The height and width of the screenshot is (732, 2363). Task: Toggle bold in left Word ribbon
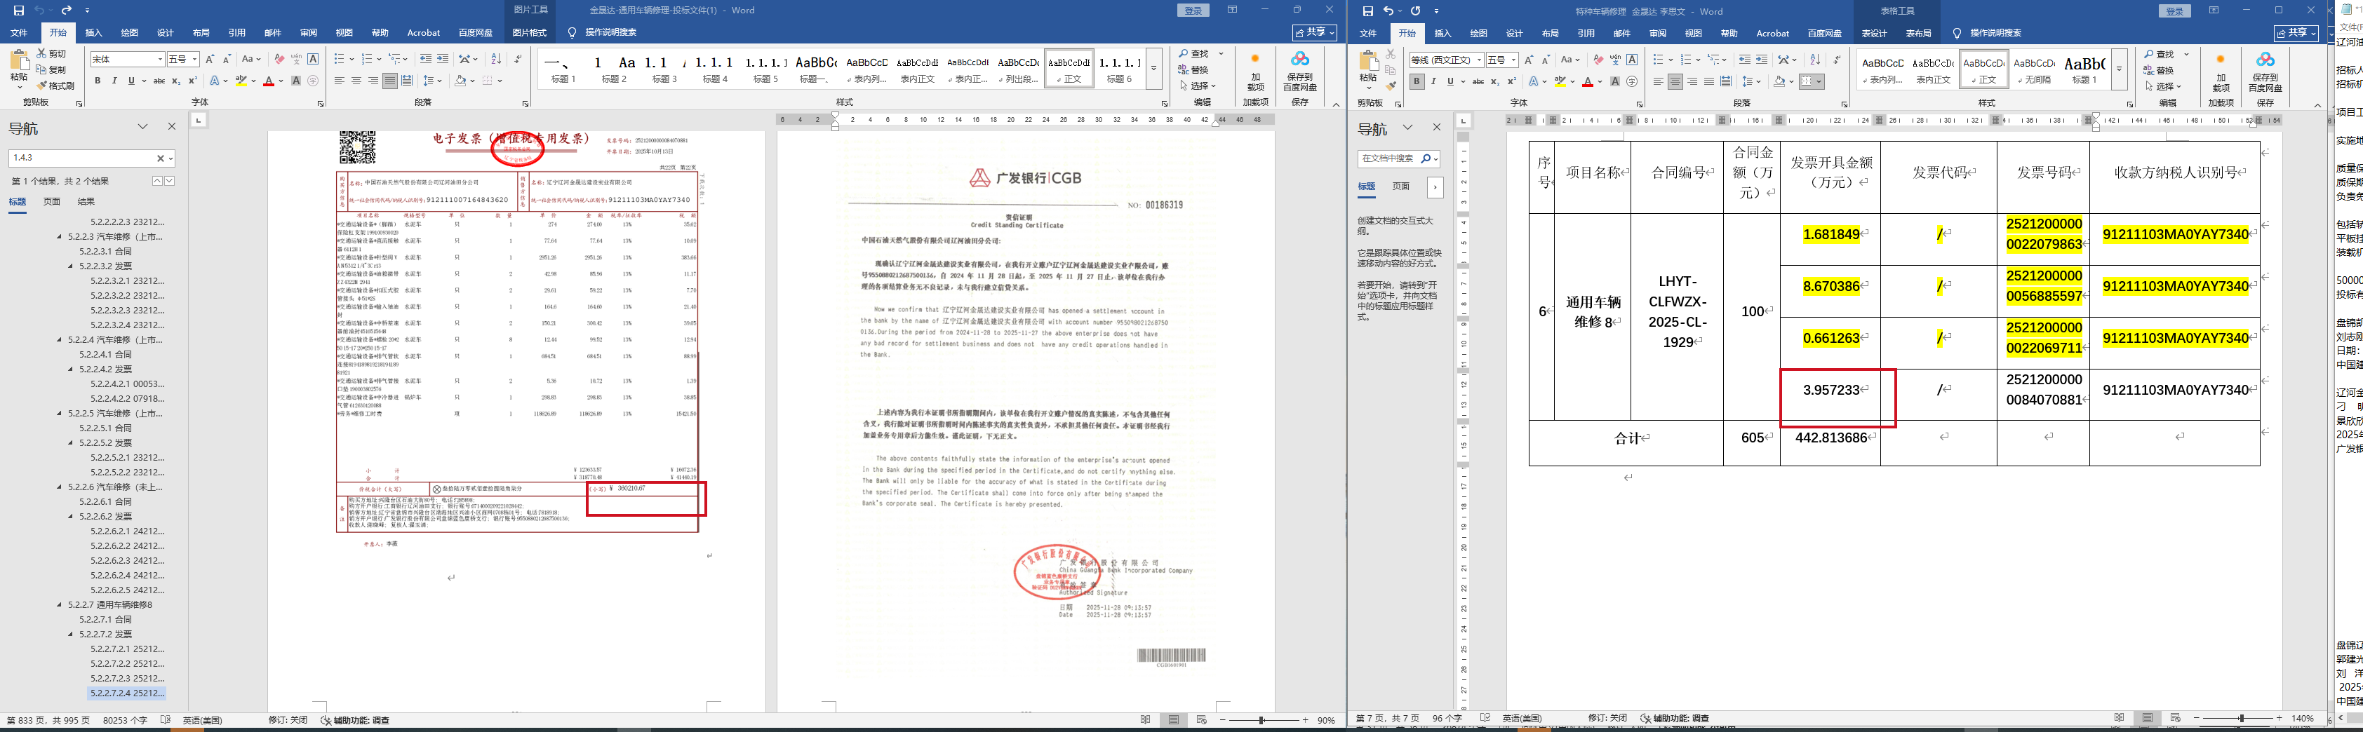[x=98, y=81]
